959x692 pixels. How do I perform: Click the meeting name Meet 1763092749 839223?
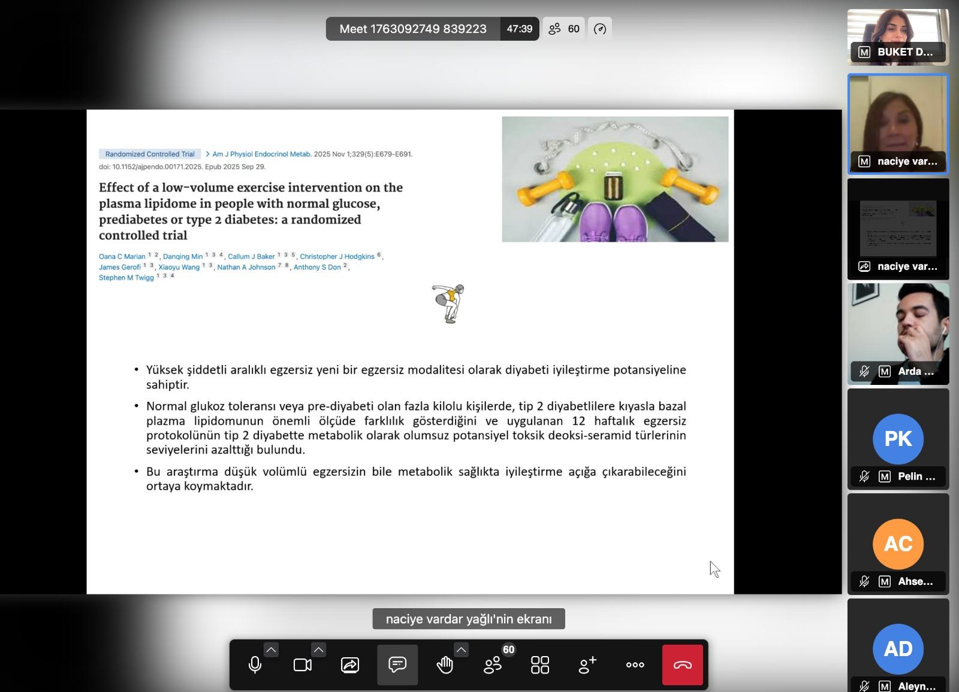[413, 29]
